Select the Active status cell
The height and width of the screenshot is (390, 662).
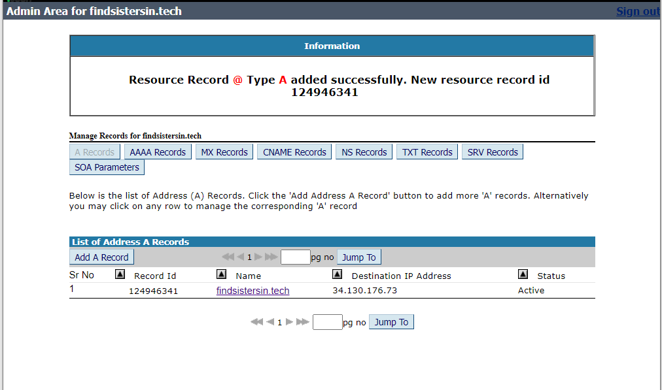click(x=531, y=291)
